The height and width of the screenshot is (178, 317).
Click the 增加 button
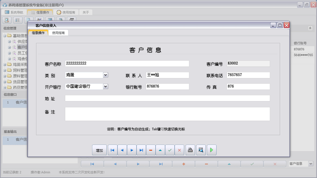click(x=99, y=150)
